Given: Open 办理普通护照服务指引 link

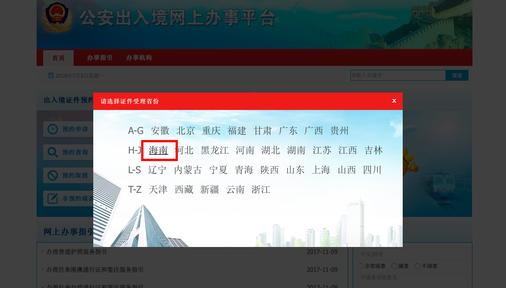Looking at the screenshot, I should click(x=76, y=252).
